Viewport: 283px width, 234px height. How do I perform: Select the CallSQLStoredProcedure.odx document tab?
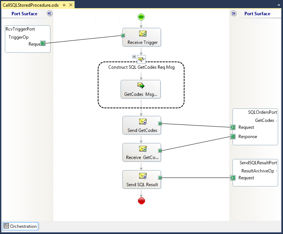31,5
